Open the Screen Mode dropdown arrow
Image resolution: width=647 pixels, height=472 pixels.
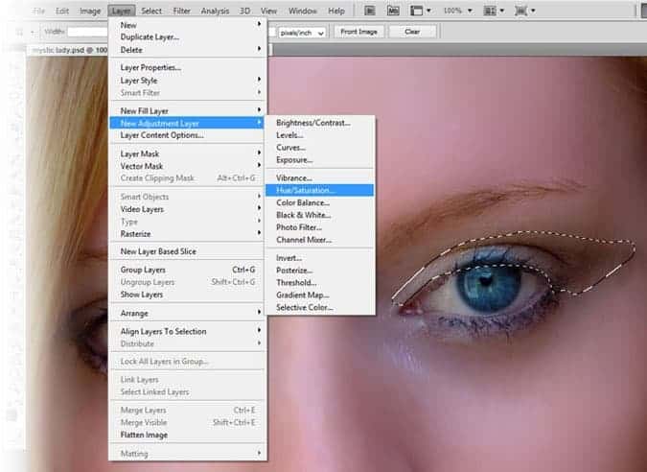[x=533, y=11]
